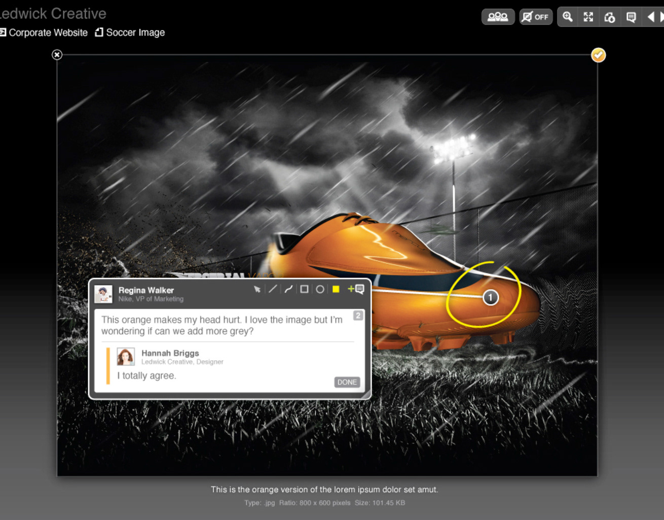Click the Hannah Briggs name

pos(170,353)
